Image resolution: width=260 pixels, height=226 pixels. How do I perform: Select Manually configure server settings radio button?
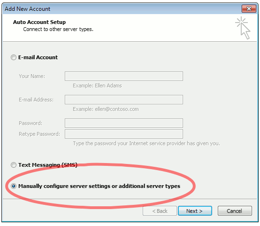[14, 186]
